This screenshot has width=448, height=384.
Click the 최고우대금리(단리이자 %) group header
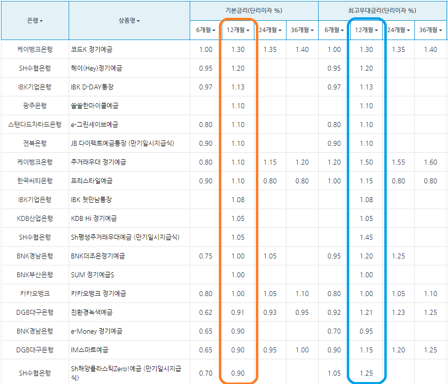click(382, 11)
